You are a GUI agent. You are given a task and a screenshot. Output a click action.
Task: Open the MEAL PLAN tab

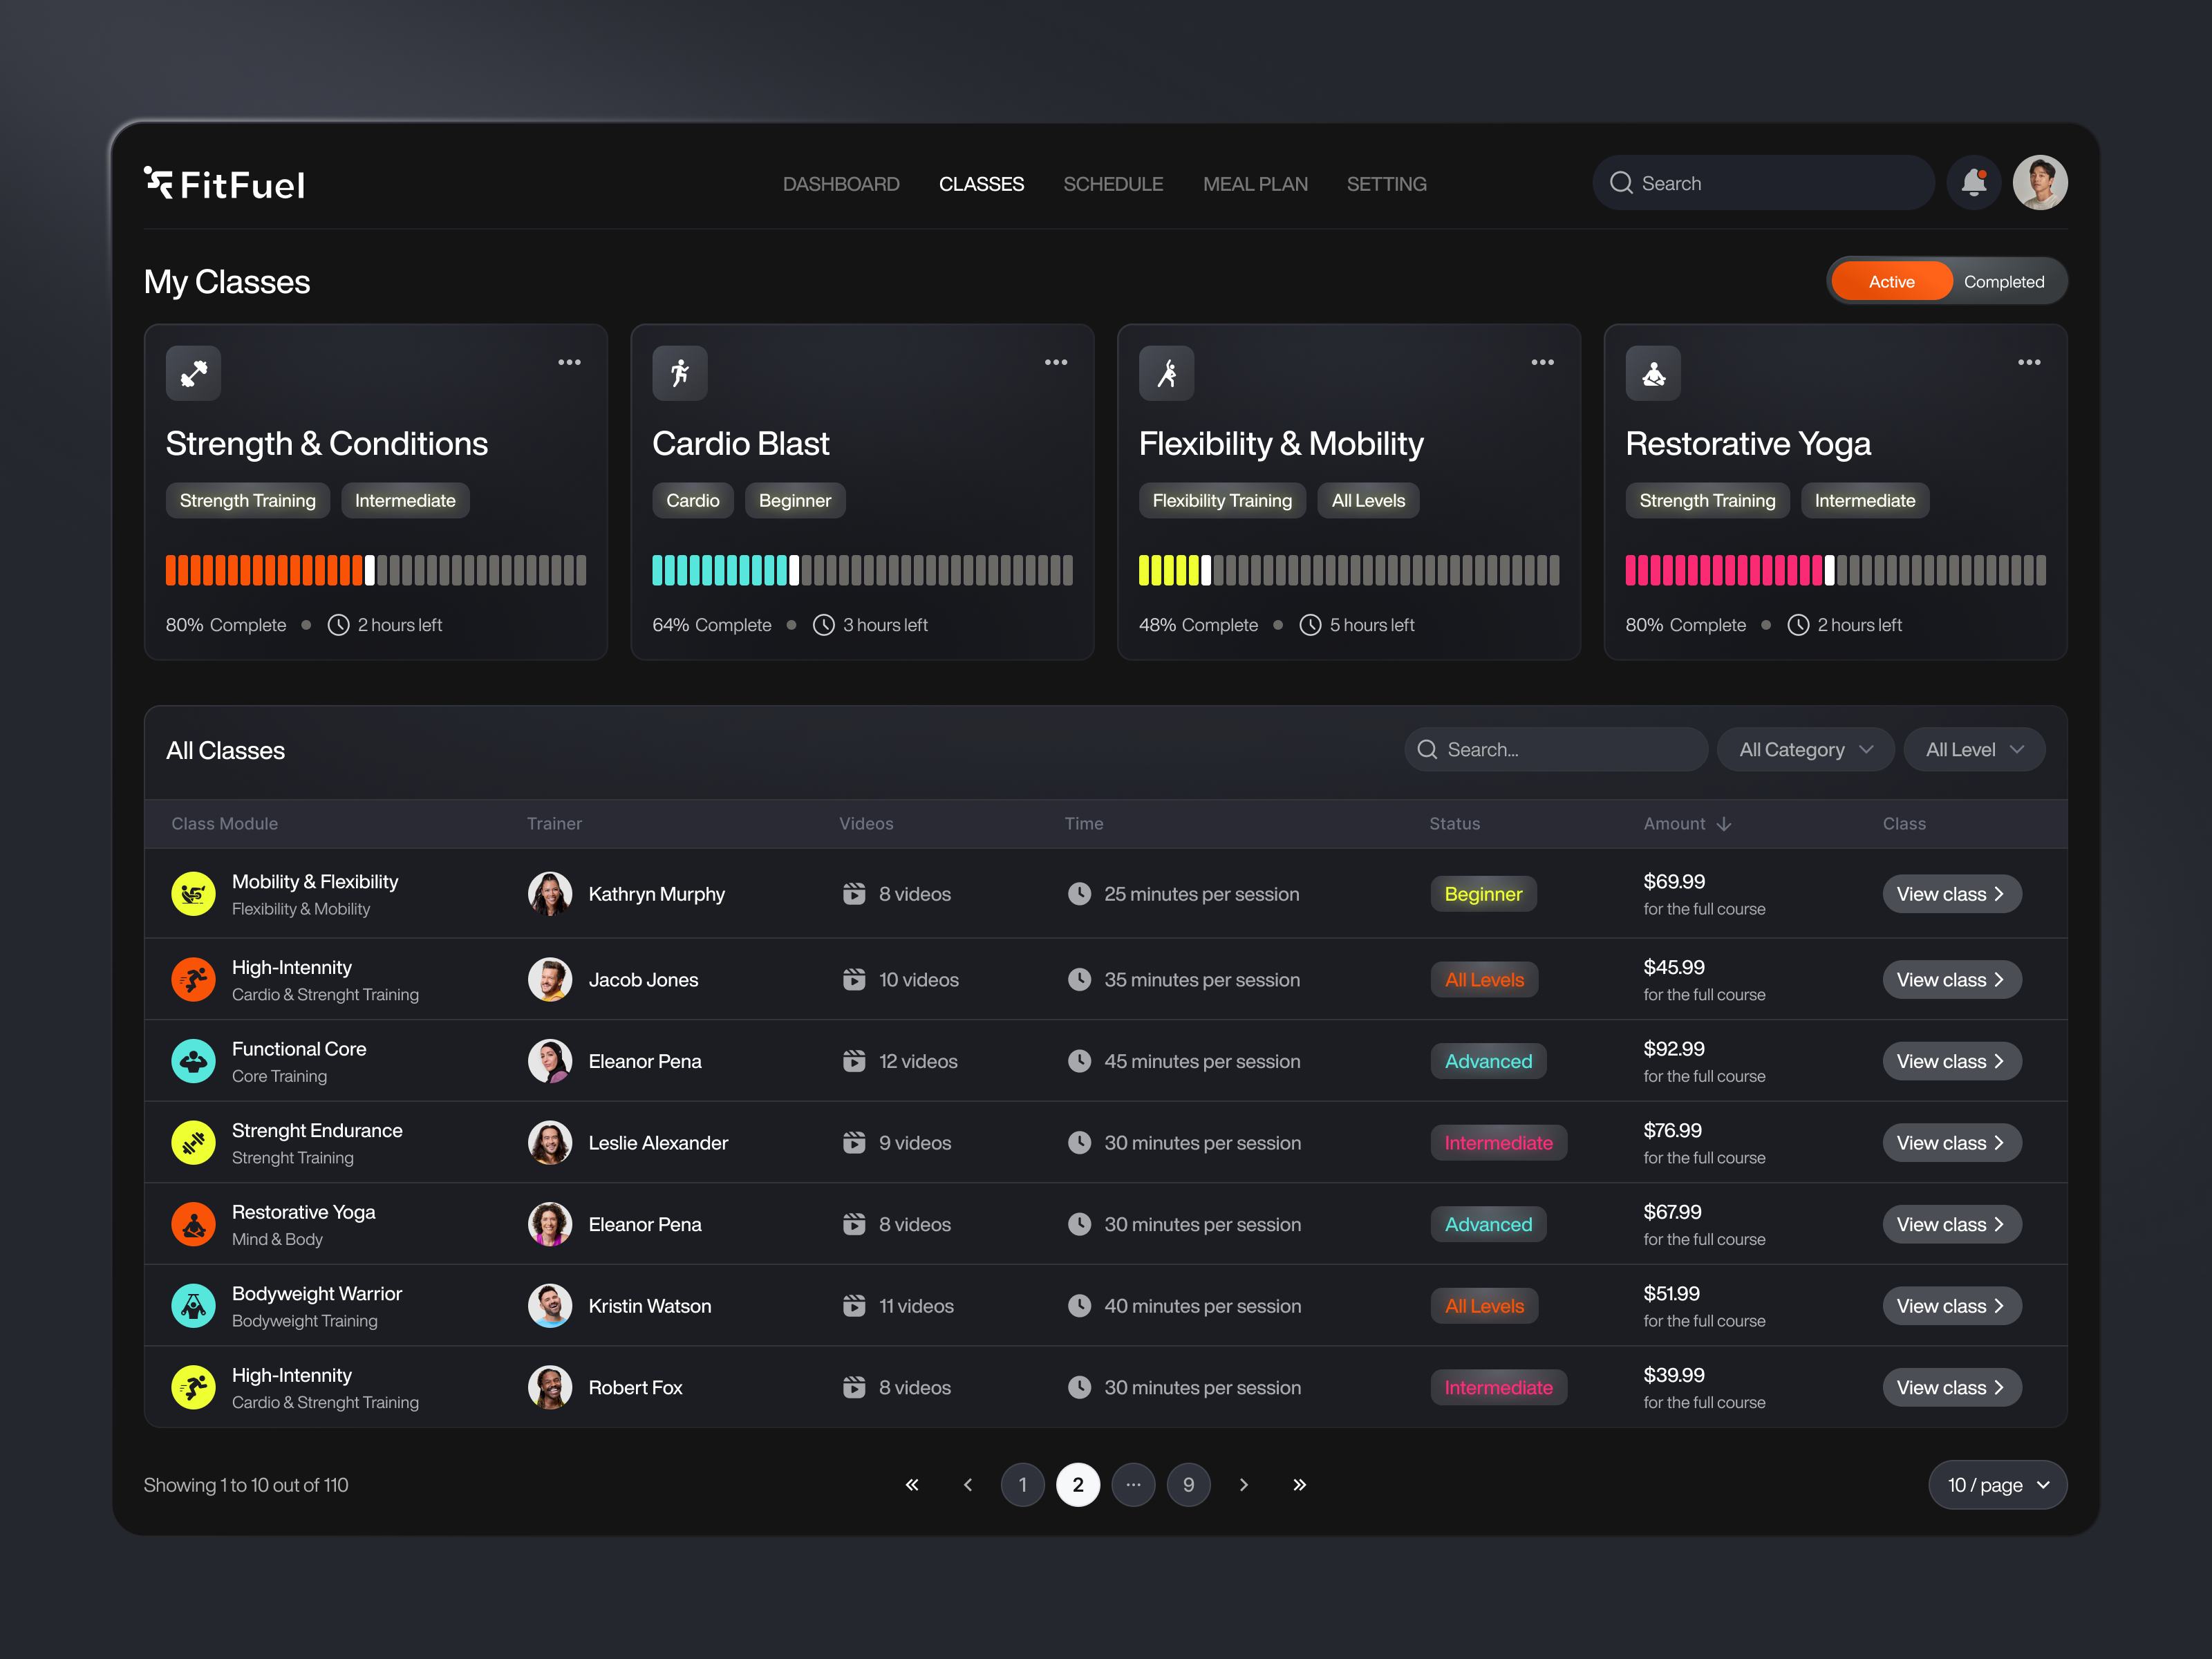1254,184
